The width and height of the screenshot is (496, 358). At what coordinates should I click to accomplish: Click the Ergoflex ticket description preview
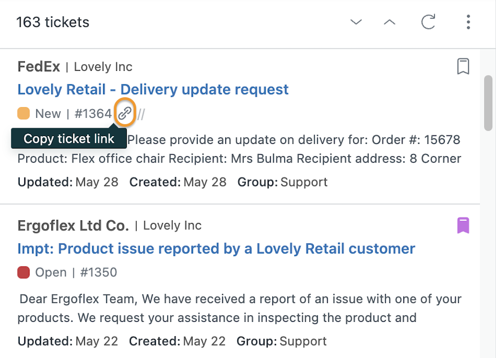click(240, 308)
